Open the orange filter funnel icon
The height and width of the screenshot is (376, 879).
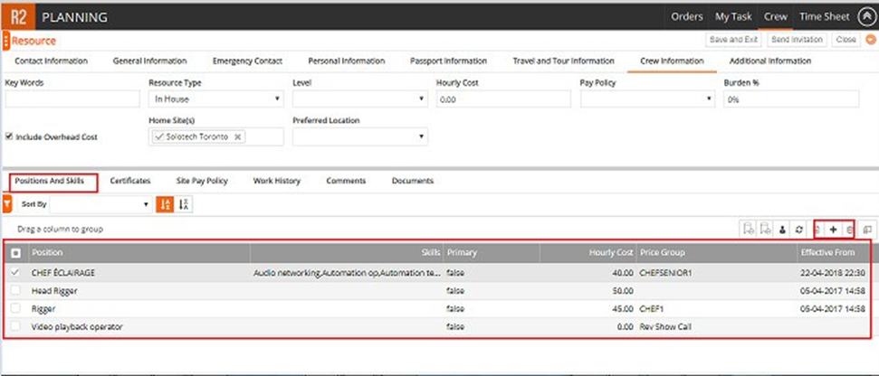[x=7, y=205]
